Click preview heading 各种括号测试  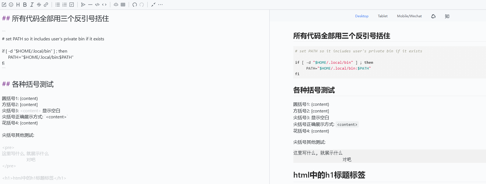(x=314, y=90)
